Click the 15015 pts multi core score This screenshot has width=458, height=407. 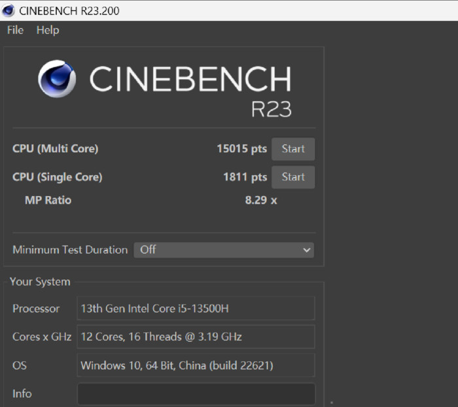[x=241, y=149]
